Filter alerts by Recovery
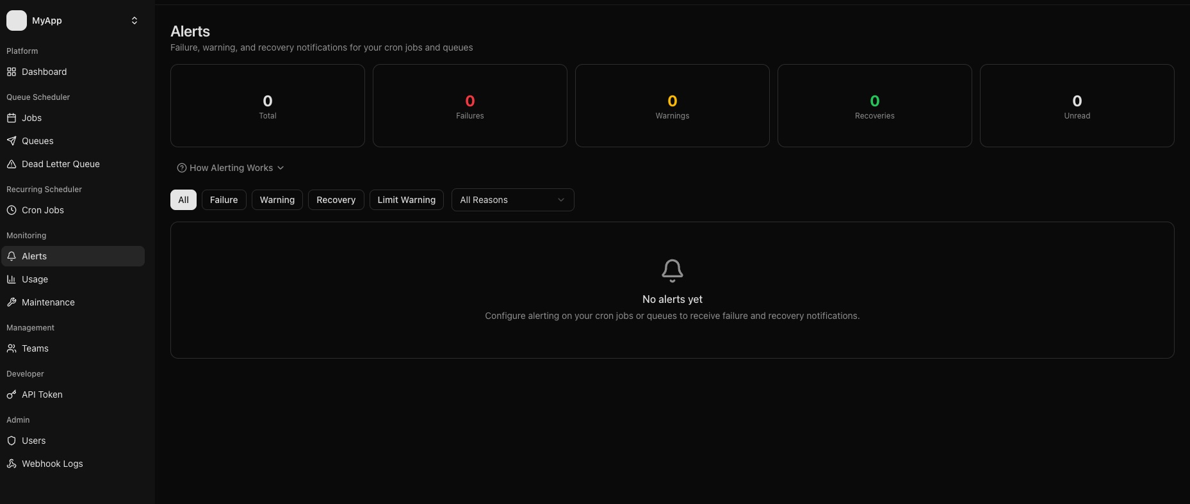The height and width of the screenshot is (504, 1190). pyautogui.click(x=336, y=200)
